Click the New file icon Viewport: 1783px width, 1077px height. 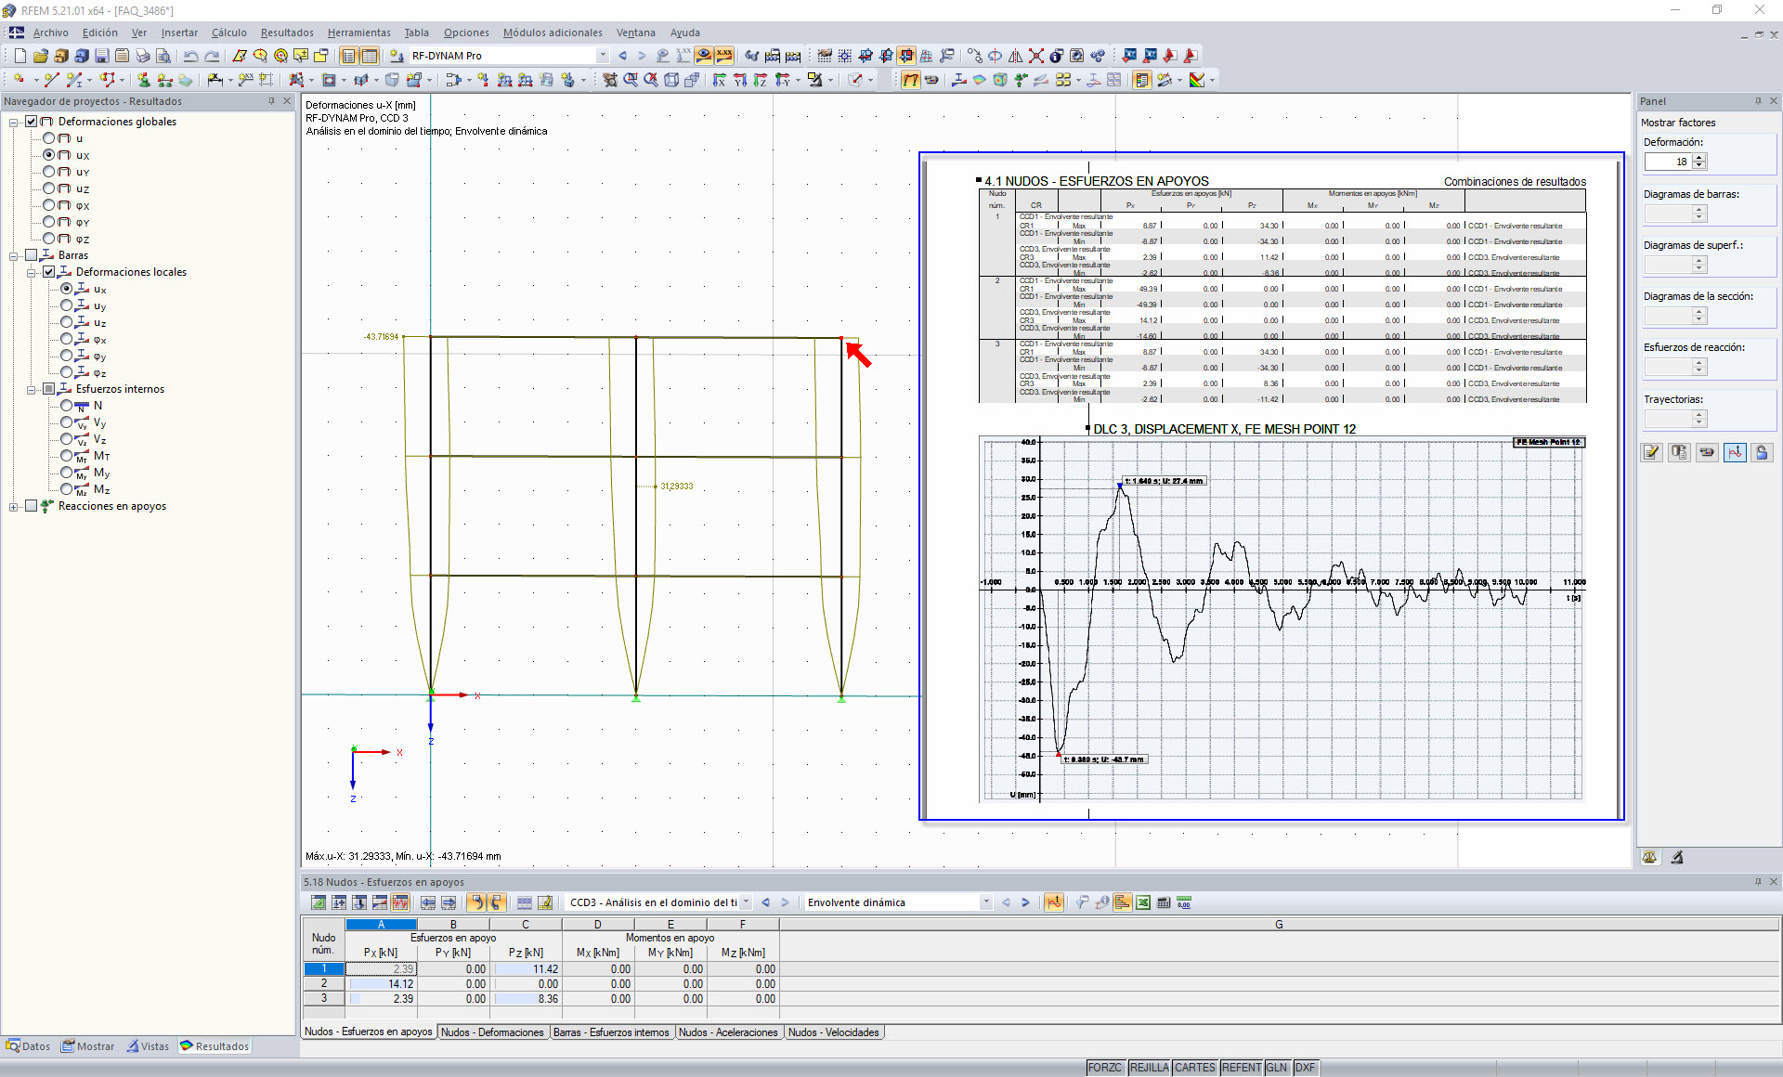(x=20, y=56)
